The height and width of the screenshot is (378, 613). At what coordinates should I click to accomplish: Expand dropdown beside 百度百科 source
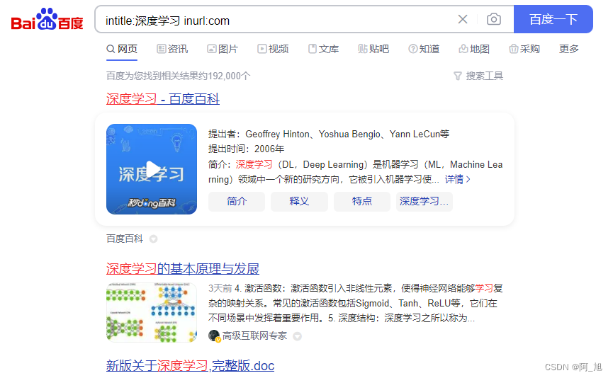tap(154, 239)
